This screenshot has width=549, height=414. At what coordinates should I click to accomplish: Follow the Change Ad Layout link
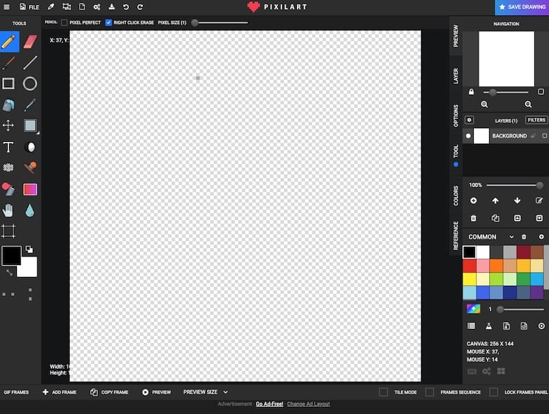click(x=308, y=404)
